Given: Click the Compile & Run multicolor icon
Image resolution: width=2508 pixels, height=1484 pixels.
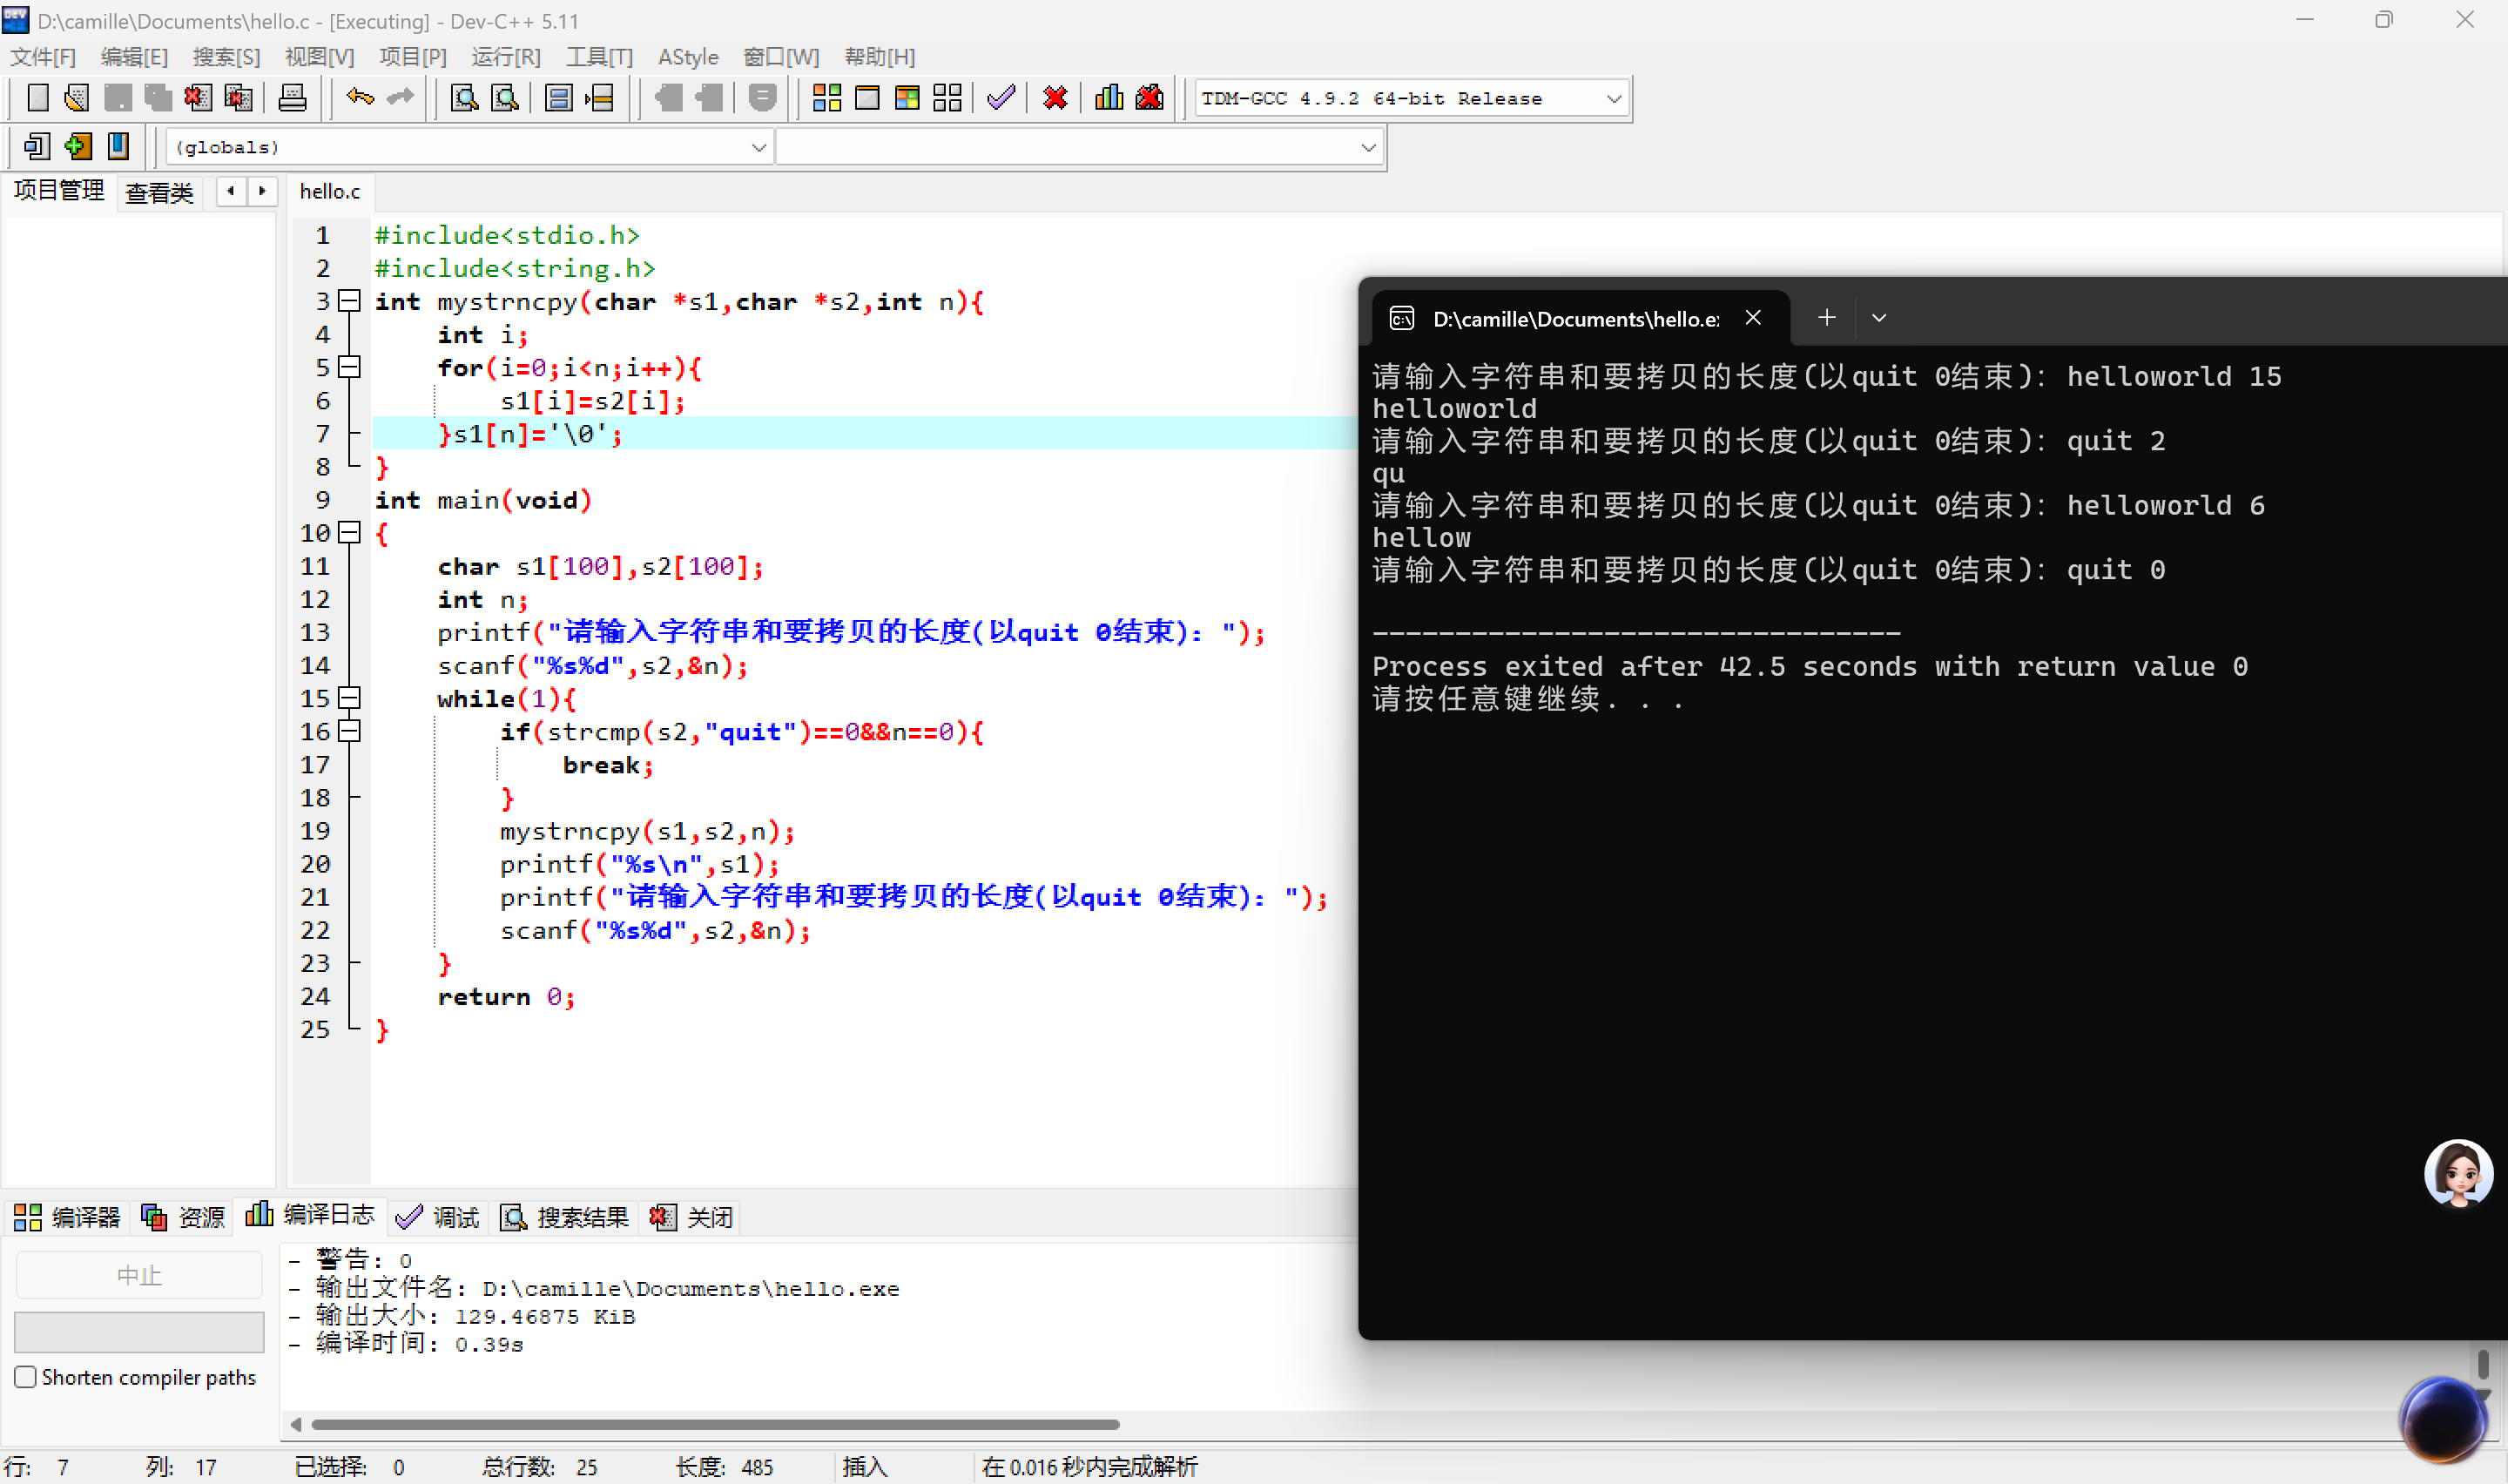Looking at the screenshot, I should pos(907,98).
